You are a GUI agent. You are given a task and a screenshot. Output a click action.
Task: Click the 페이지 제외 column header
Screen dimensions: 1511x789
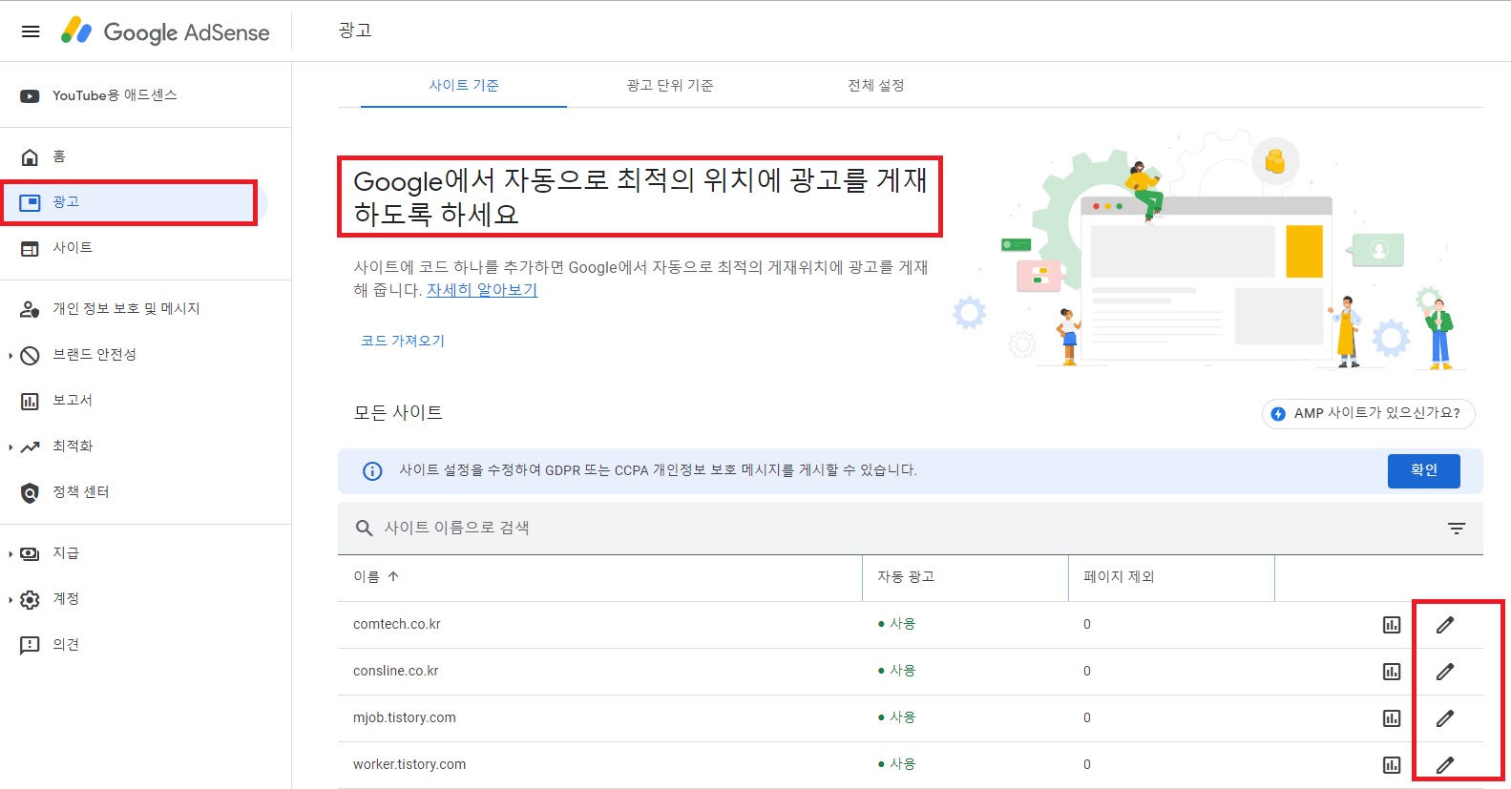click(x=1119, y=577)
